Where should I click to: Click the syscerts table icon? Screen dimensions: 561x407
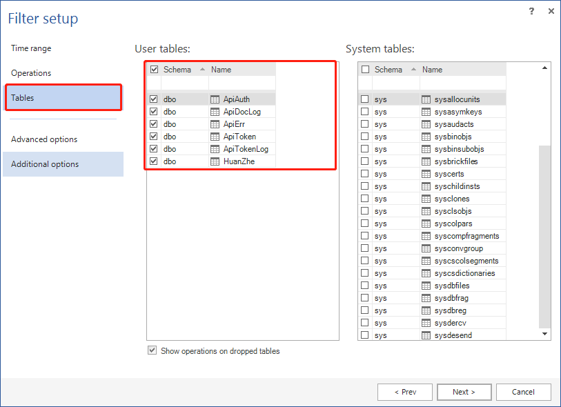tap(426, 174)
